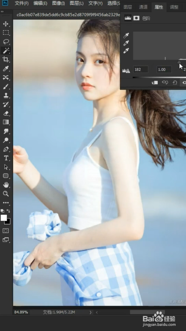Select the document tab c0ac6b07e839...
186x331 pixels.
pos(68,15)
